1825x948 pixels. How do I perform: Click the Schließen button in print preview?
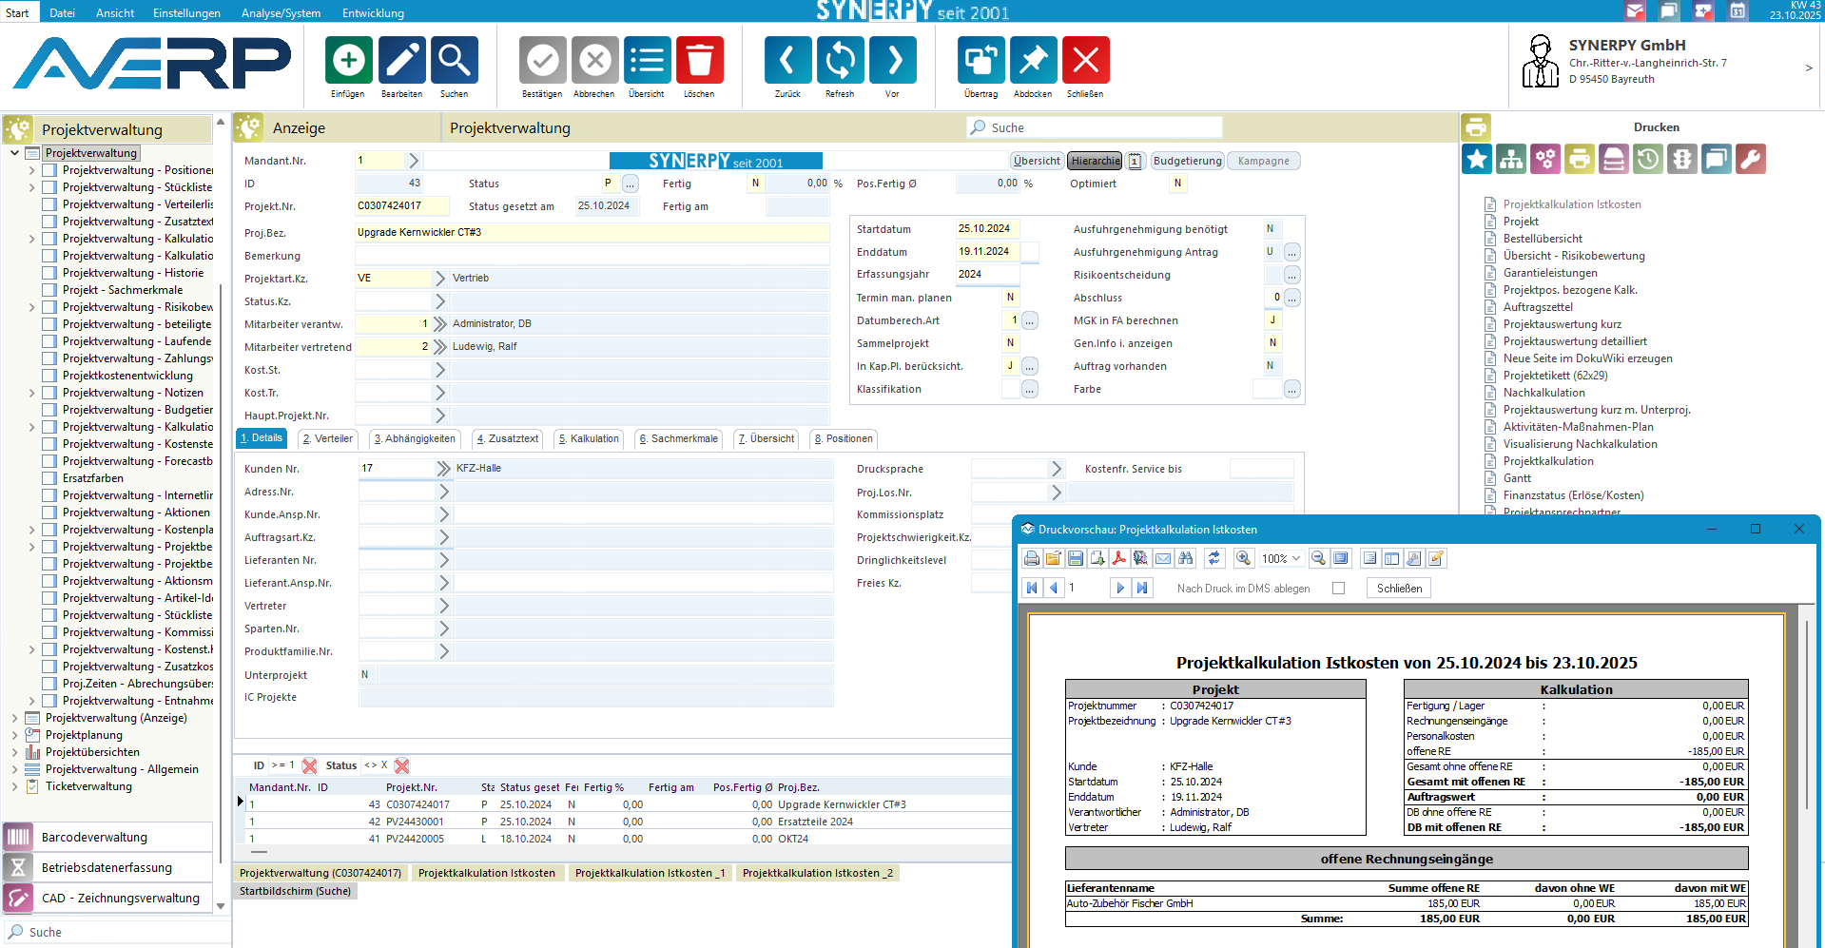[1399, 589]
